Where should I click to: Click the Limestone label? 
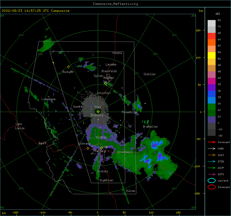pyautogui.click(x=49, y=99)
